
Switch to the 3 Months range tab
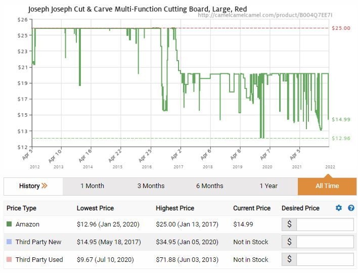151,186
